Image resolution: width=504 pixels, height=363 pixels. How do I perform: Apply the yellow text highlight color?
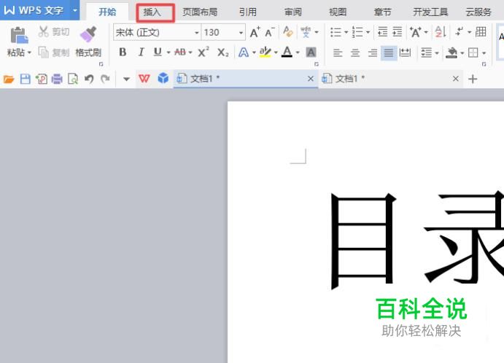coord(265,52)
